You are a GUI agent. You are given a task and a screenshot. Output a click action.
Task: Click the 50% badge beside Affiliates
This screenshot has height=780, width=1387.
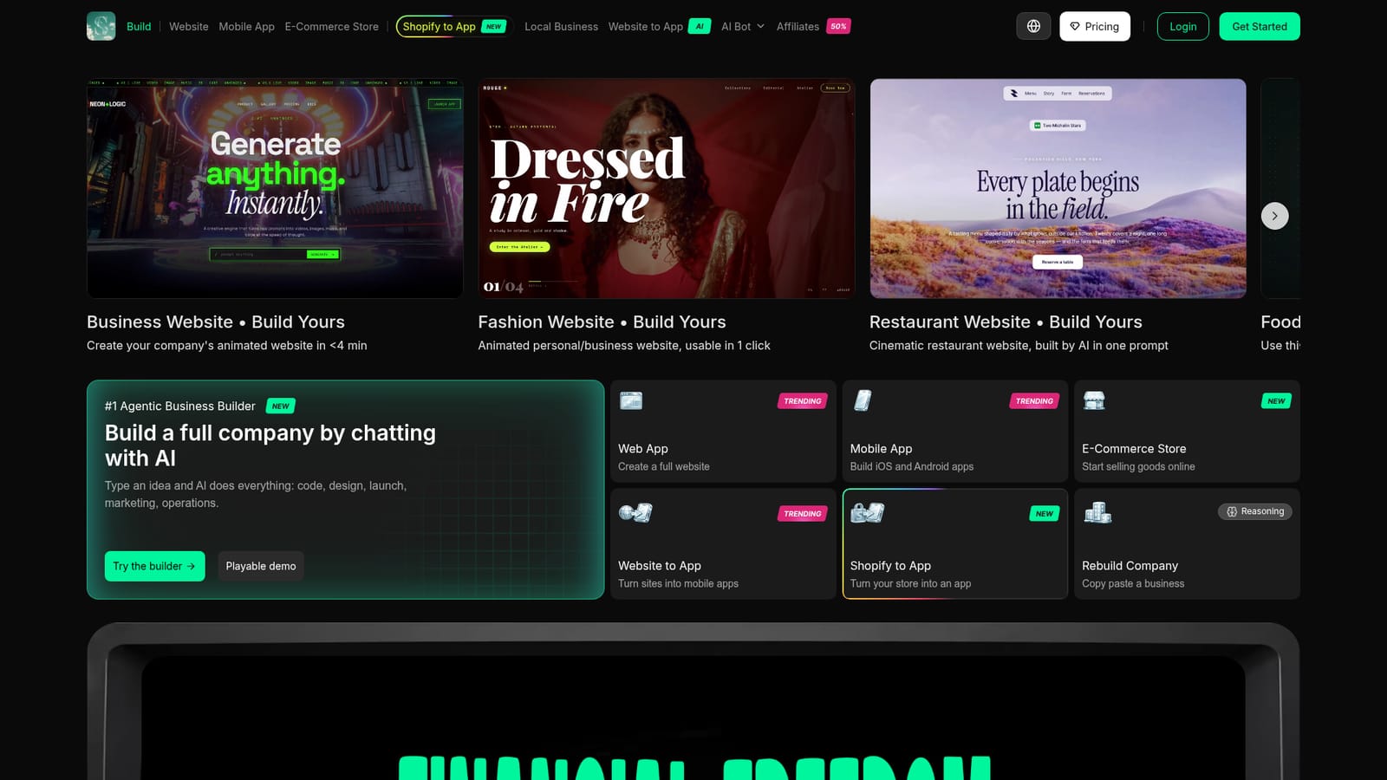click(x=838, y=26)
